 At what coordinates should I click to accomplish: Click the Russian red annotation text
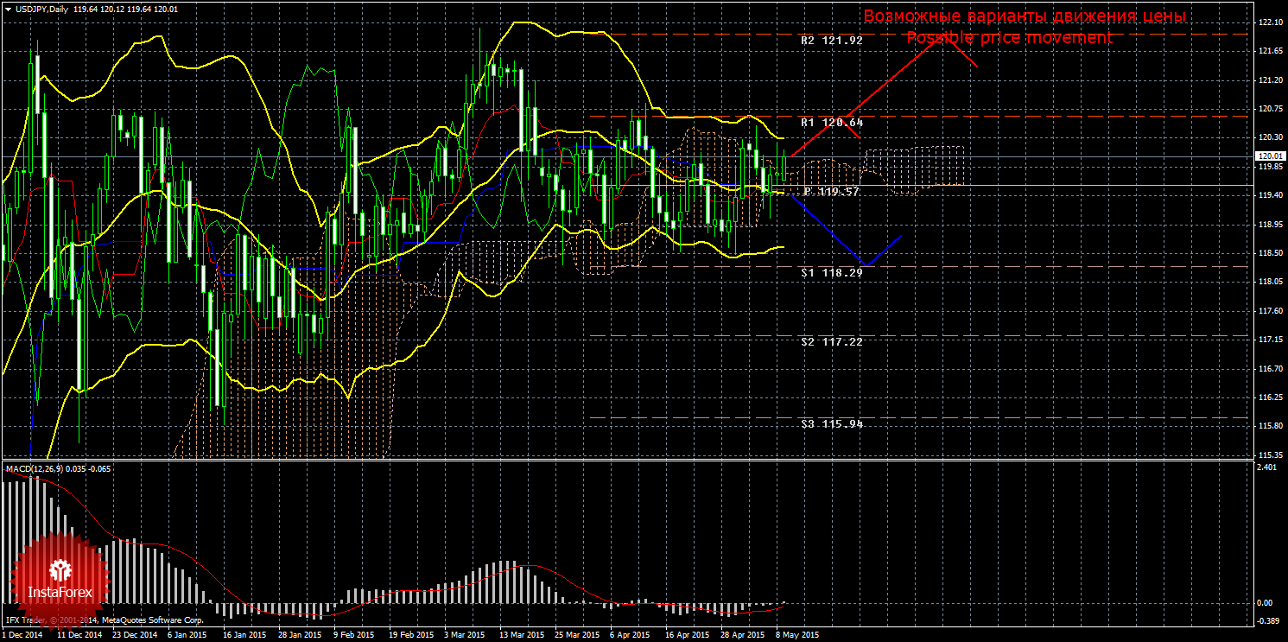1025,16
